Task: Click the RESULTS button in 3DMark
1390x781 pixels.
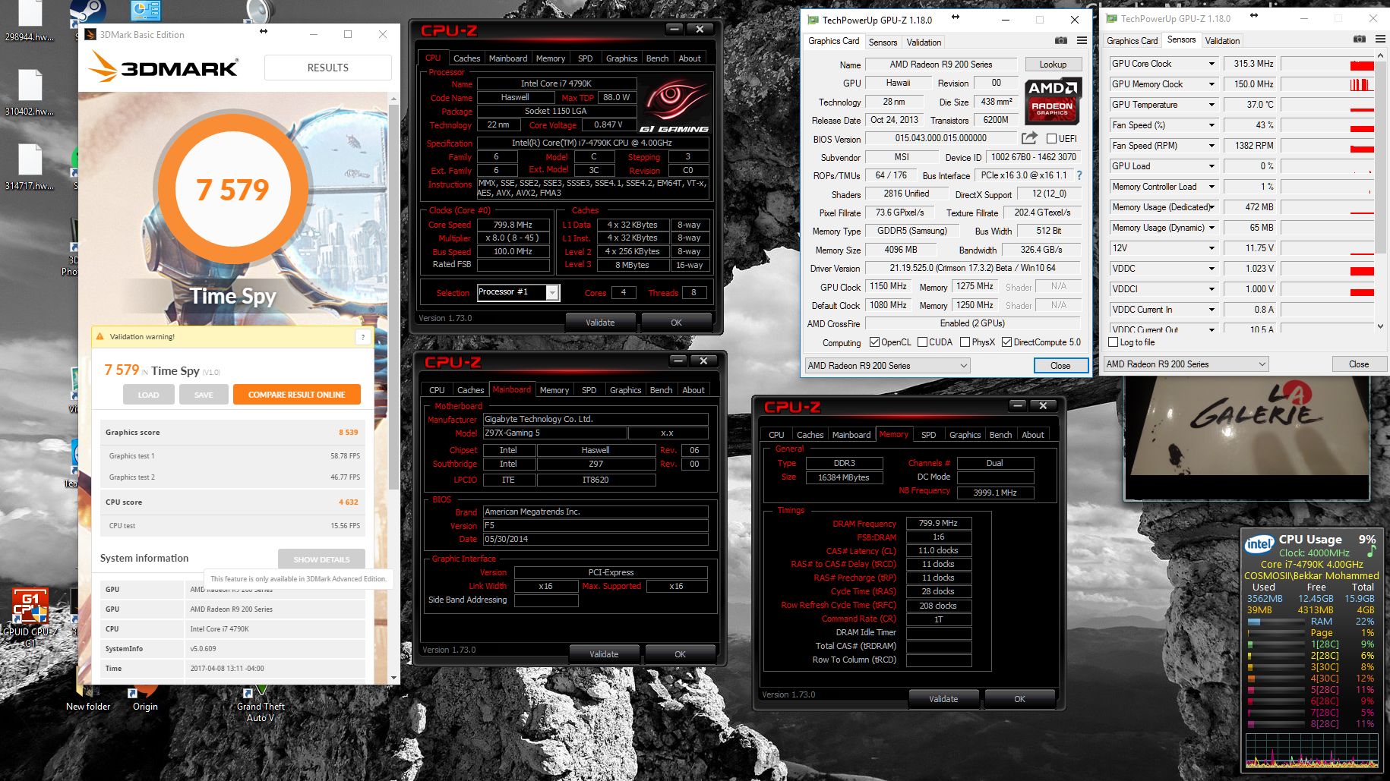Action: (x=328, y=68)
